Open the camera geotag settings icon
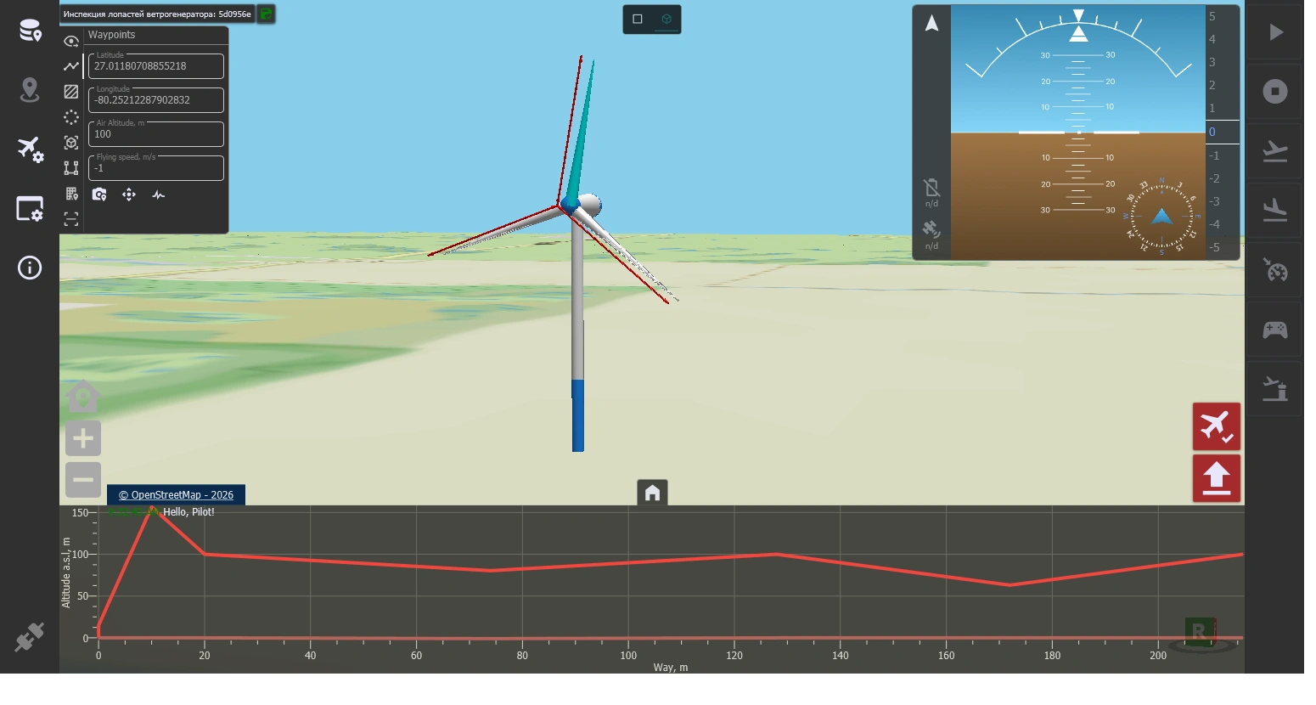1316x705 pixels. (99, 195)
